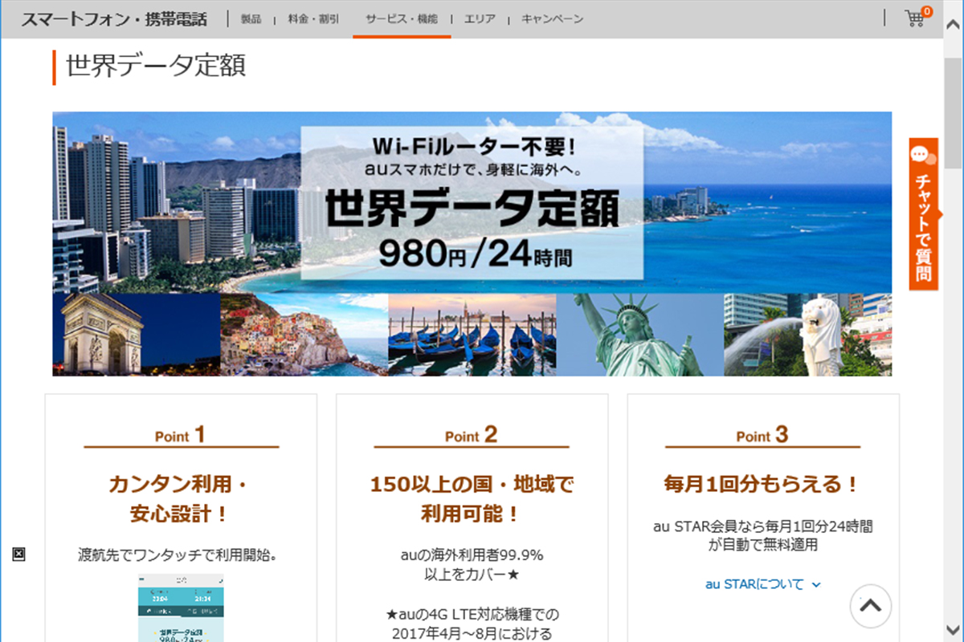964x642 pixels.
Task: Click the スマートフォン・携帯電話 header link
Action: pyautogui.click(x=113, y=19)
